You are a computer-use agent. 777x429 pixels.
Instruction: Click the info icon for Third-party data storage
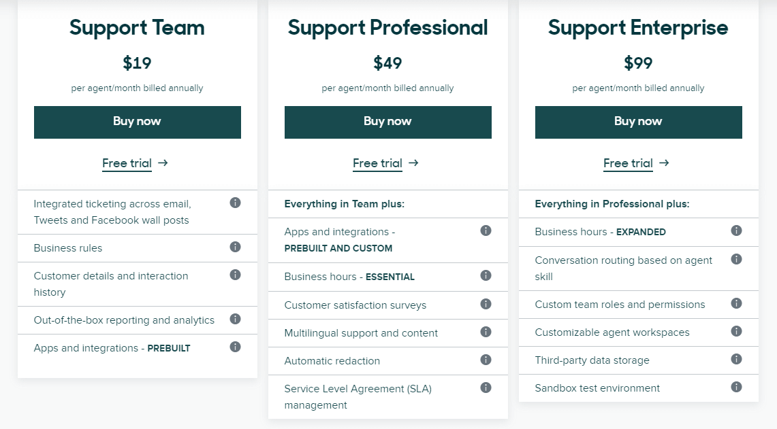click(x=736, y=360)
